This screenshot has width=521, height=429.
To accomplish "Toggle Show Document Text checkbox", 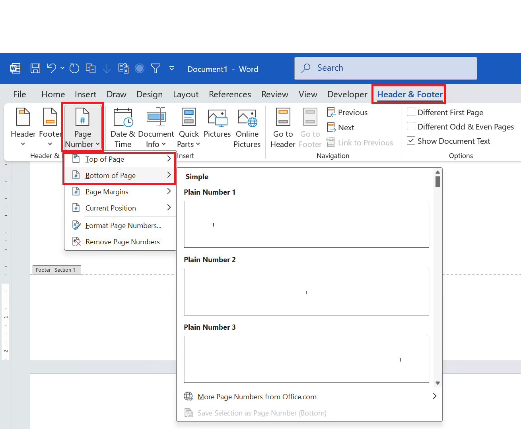I will click(411, 141).
